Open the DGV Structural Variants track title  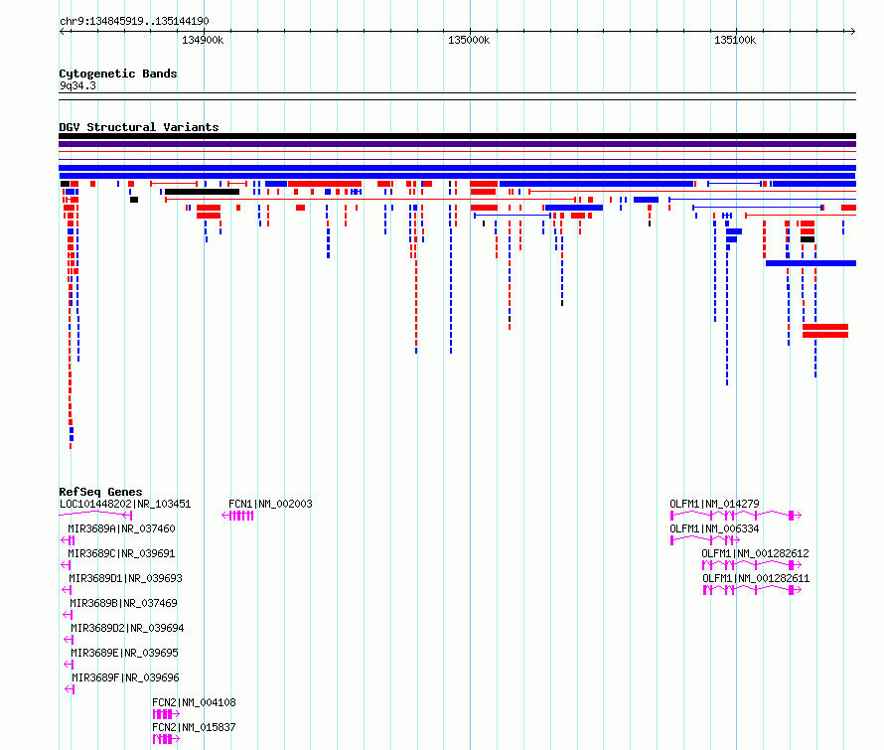pyautogui.click(x=139, y=127)
